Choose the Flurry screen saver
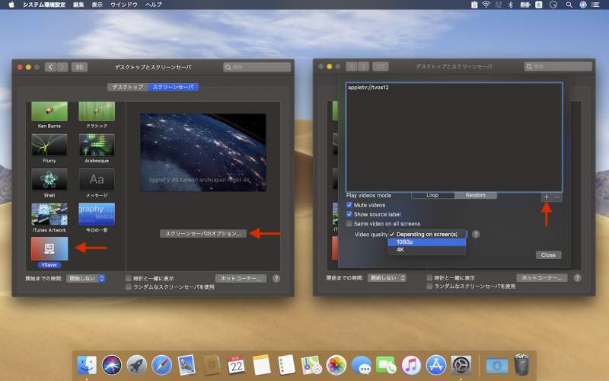This screenshot has width=609, height=381. (49, 145)
